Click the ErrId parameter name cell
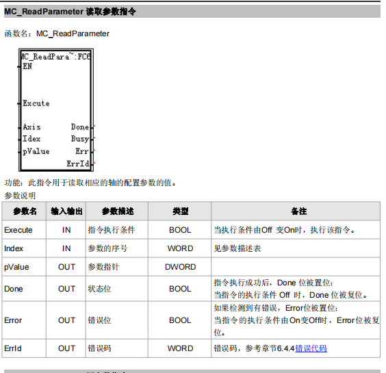Image resolution: width=386 pixels, height=373 pixels. point(25,348)
